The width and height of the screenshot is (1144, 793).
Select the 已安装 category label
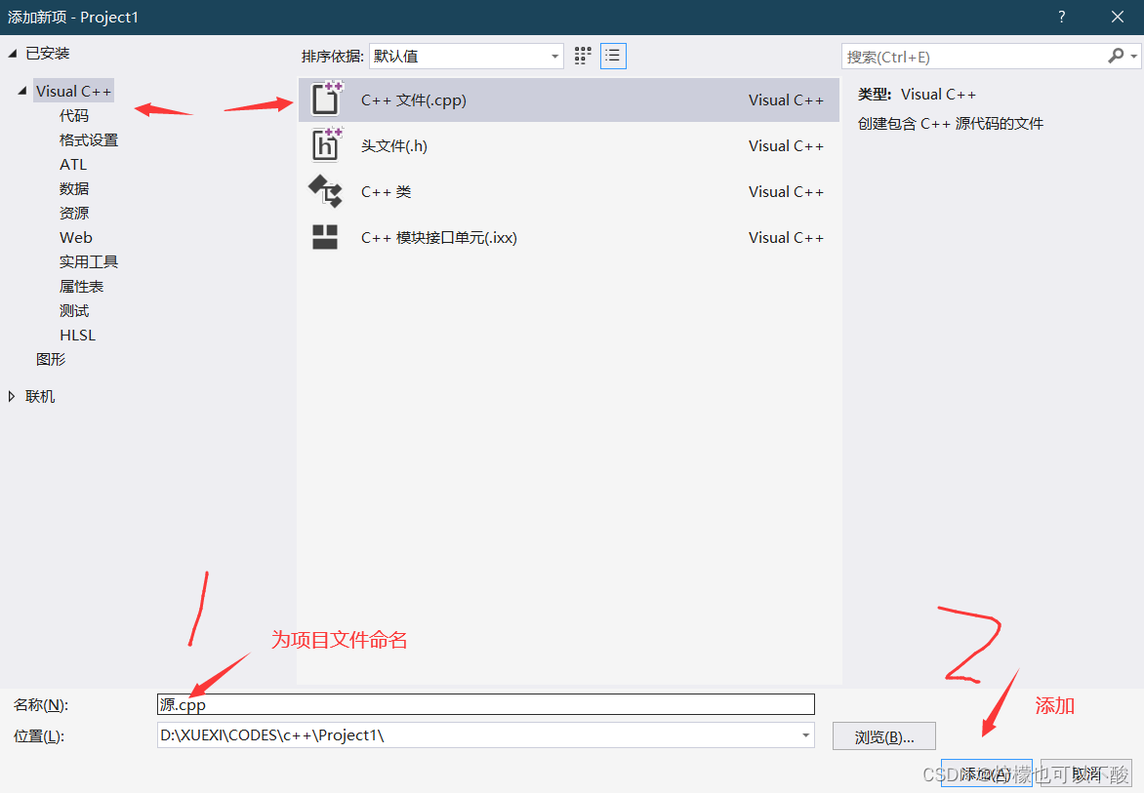tap(48, 54)
